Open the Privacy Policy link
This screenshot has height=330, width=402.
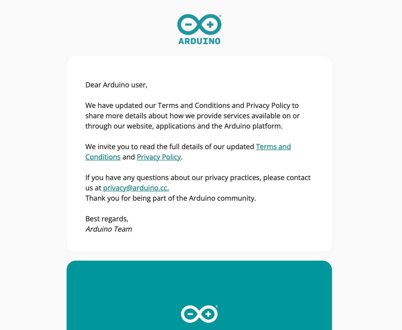159,157
